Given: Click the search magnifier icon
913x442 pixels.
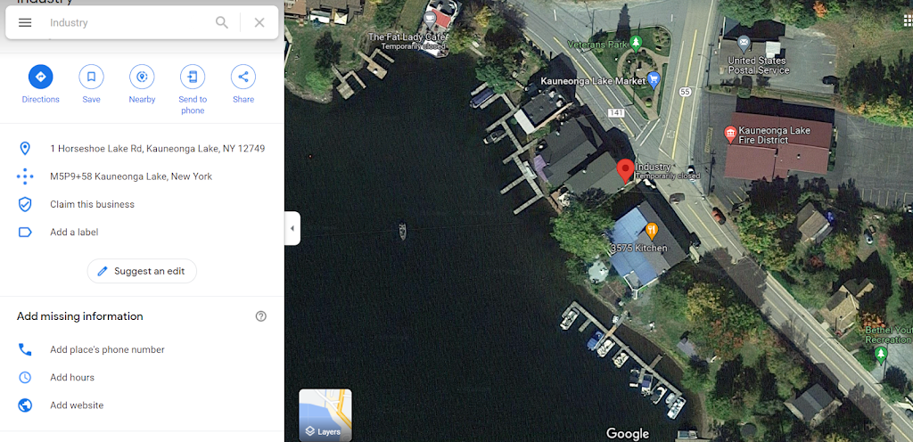Looking at the screenshot, I should pos(222,22).
